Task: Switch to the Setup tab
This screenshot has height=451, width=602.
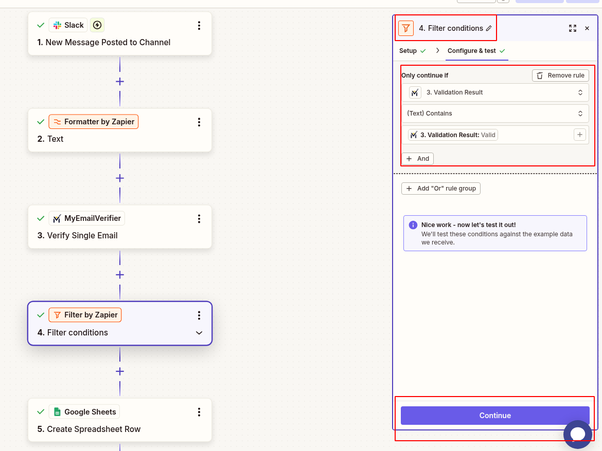Action: (408, 50)
